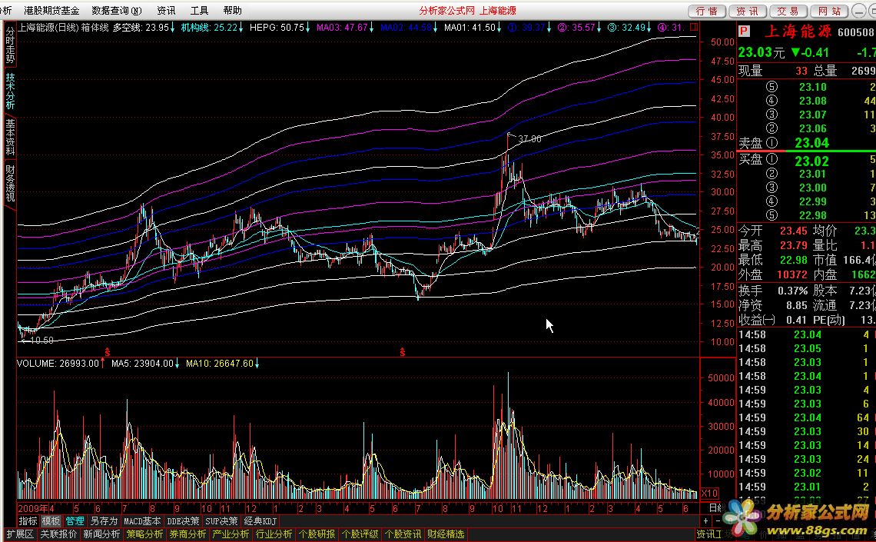
Task: Open the 数据查询 menu
Action: click(x=116, y=11)
